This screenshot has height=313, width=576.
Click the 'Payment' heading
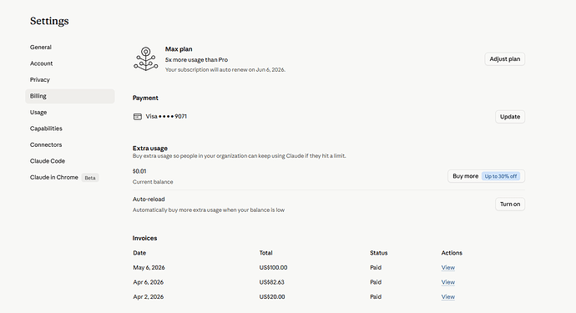point(145,98)
